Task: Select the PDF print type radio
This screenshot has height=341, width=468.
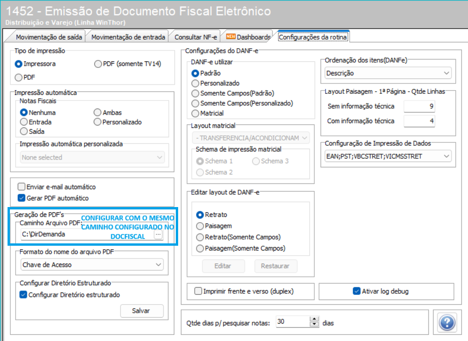Action: coord(19,77)
